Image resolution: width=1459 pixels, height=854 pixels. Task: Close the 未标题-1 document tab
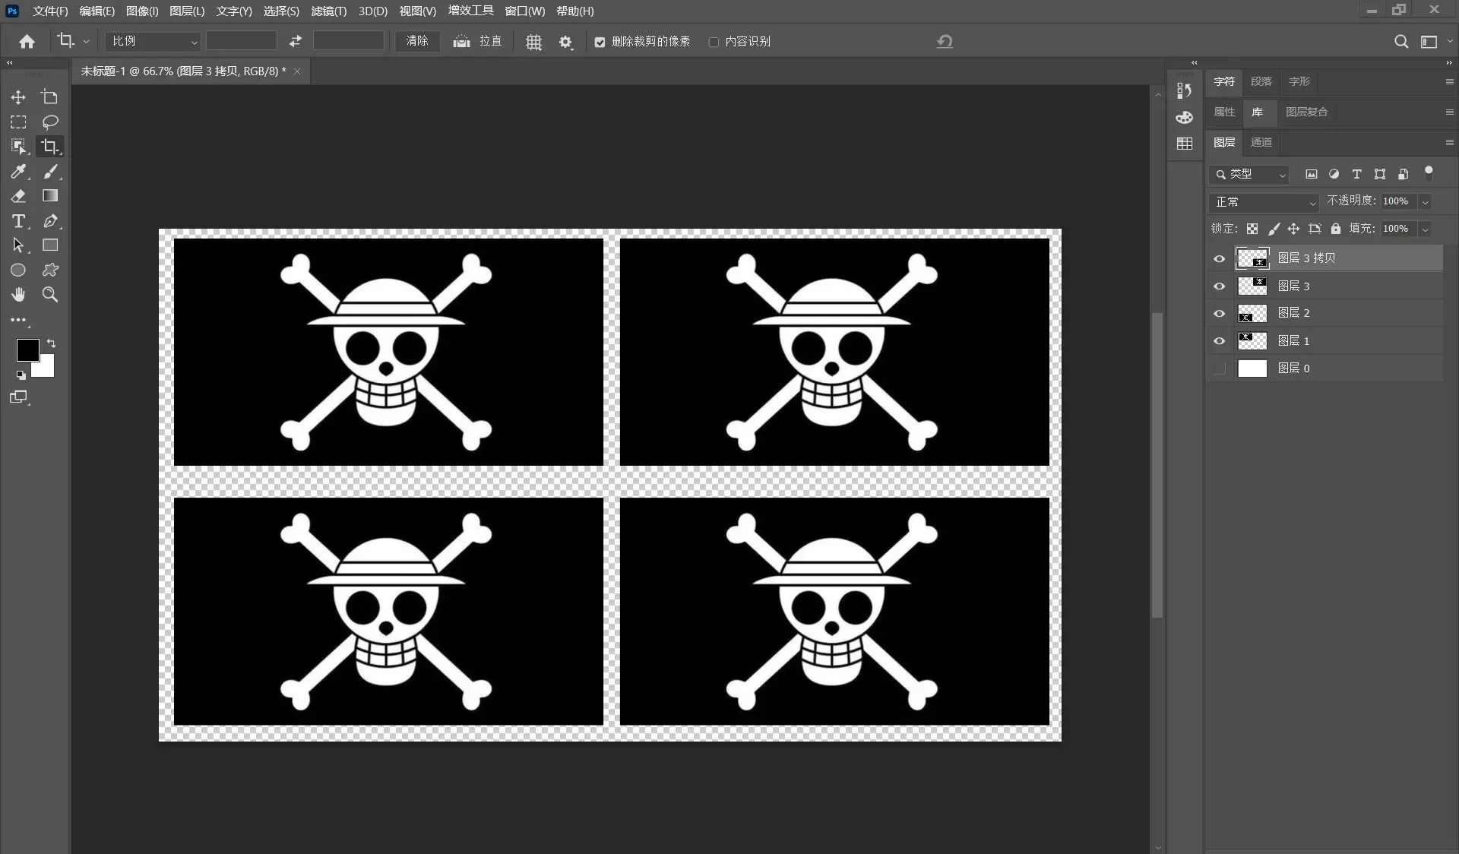coord(297,71)
